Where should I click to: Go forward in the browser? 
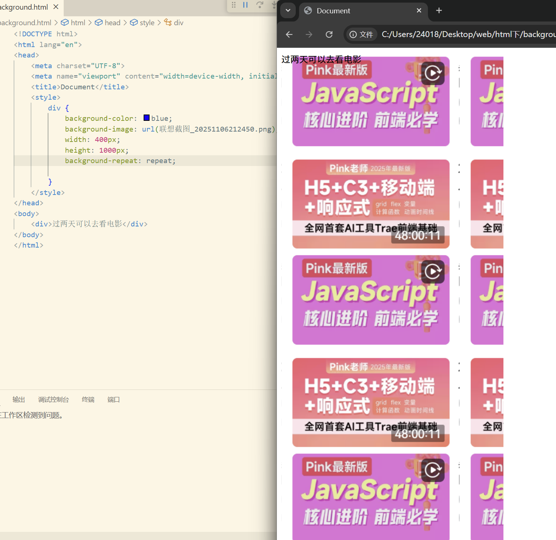point(309,34)
